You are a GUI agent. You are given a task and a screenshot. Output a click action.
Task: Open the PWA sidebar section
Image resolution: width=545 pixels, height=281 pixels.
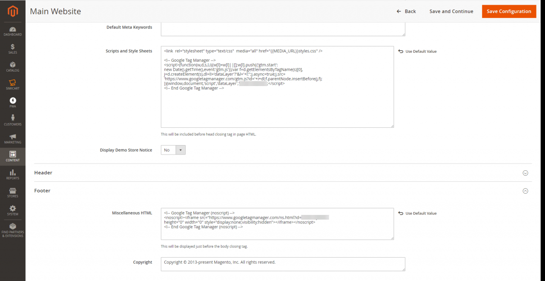12,102
